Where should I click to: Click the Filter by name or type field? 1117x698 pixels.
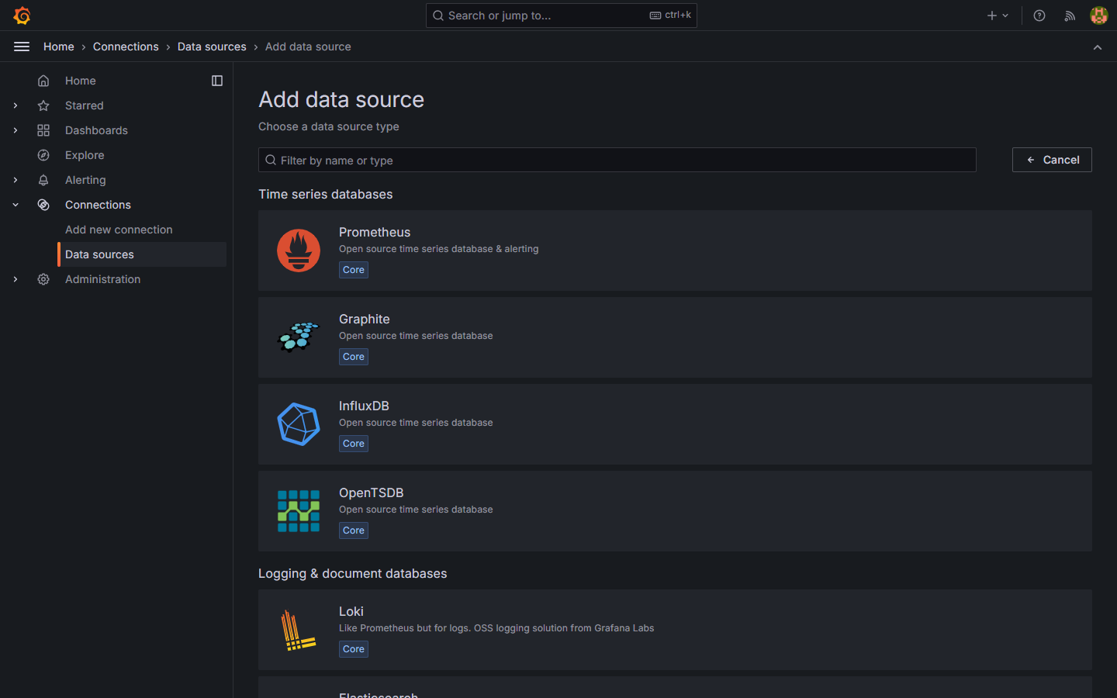click(617, 160)
